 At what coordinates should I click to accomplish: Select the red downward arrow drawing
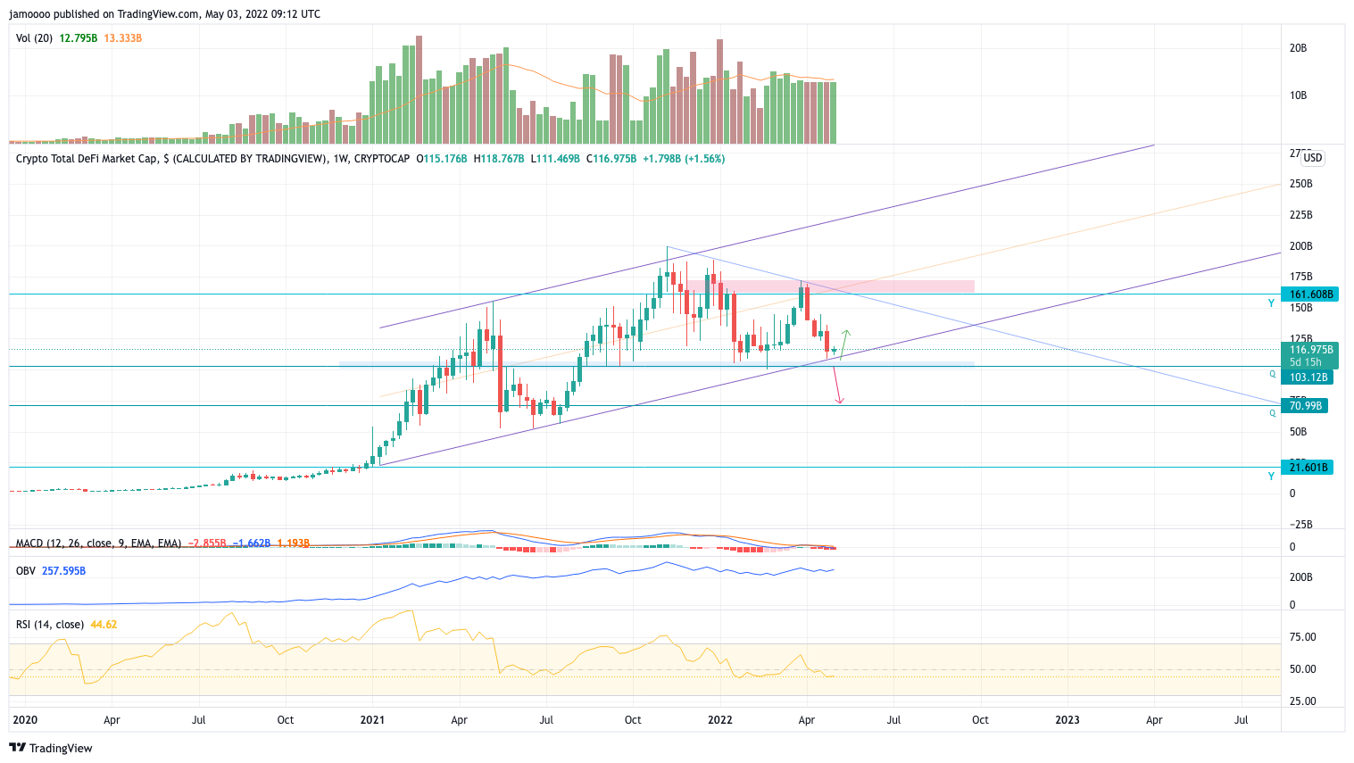pyautogui.click(x=838, y=385)
